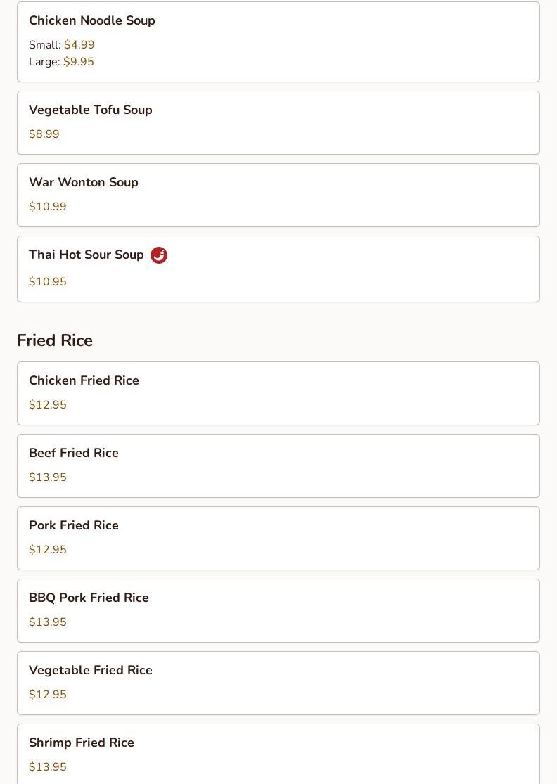Click the Fried Rice section heading
Viewport: 557px width, 784px height.
(55, 340)
